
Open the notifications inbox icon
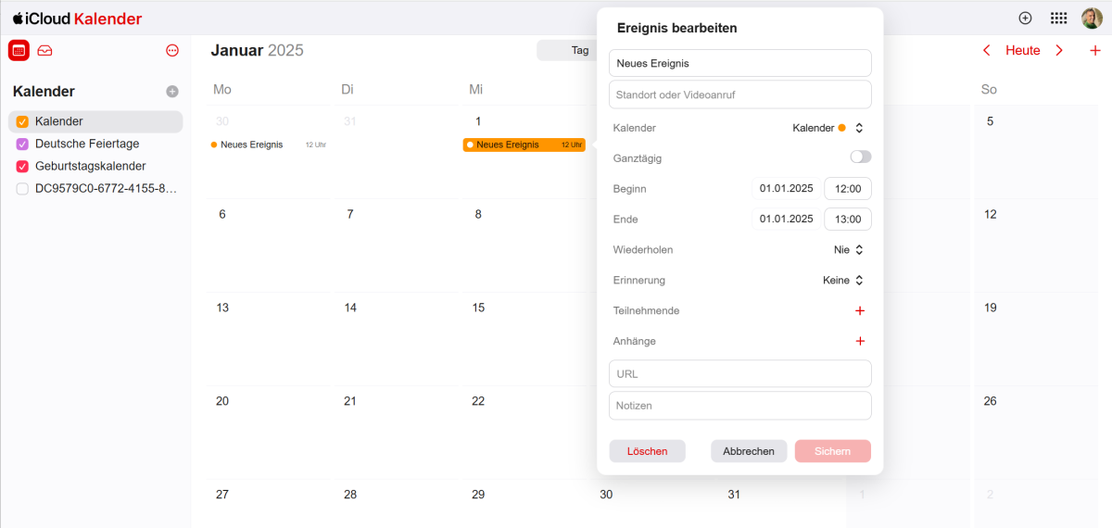pos(44,51)
